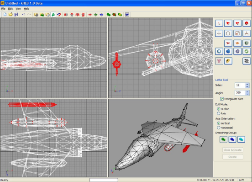The height and width of the screenshot is (182, 252).
Task: Undo the last action
Action: coord(23,15)
